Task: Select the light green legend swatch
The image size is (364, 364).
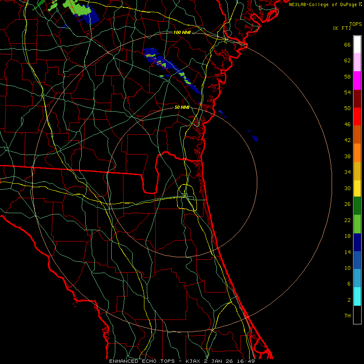Action: pos(357,224)
